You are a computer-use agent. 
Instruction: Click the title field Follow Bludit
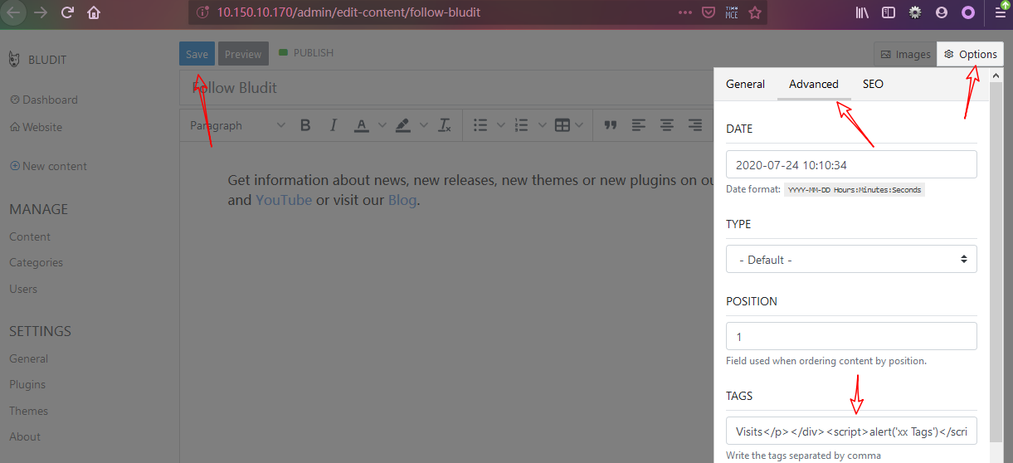click(x=446, y=87)
